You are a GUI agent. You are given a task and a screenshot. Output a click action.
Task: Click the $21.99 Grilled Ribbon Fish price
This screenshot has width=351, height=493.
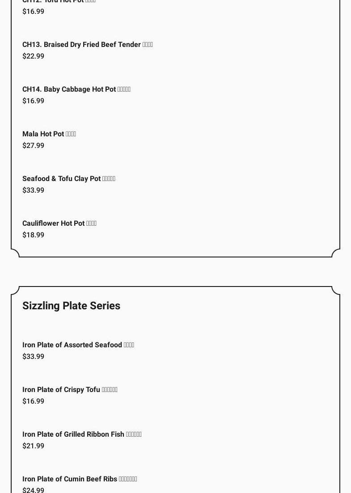tap(33, 446)
